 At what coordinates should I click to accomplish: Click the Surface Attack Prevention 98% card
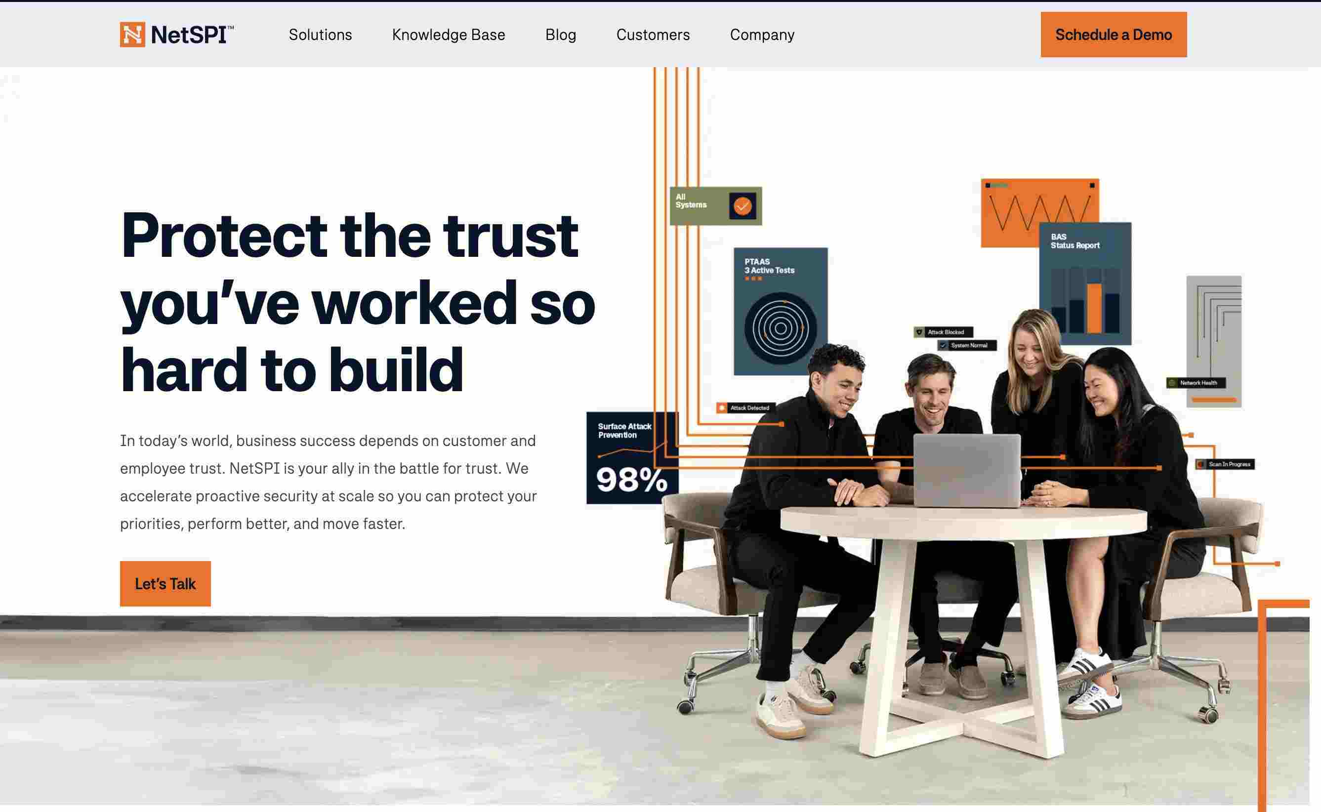pos(632,457)
